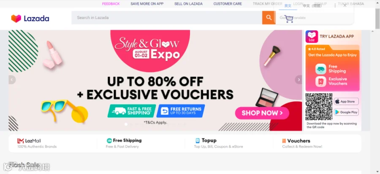Open the Topup phone icon
Image resolution: width=380 pixels, height=174 pixels.
coord(198,141)
